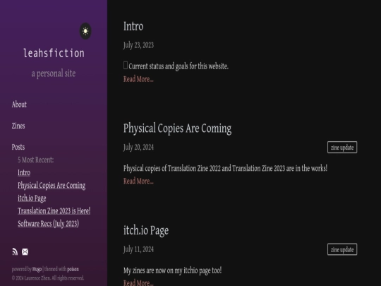Click Read More under Physical Copies post
Screen dimensions: 381x286
(138, 181)
